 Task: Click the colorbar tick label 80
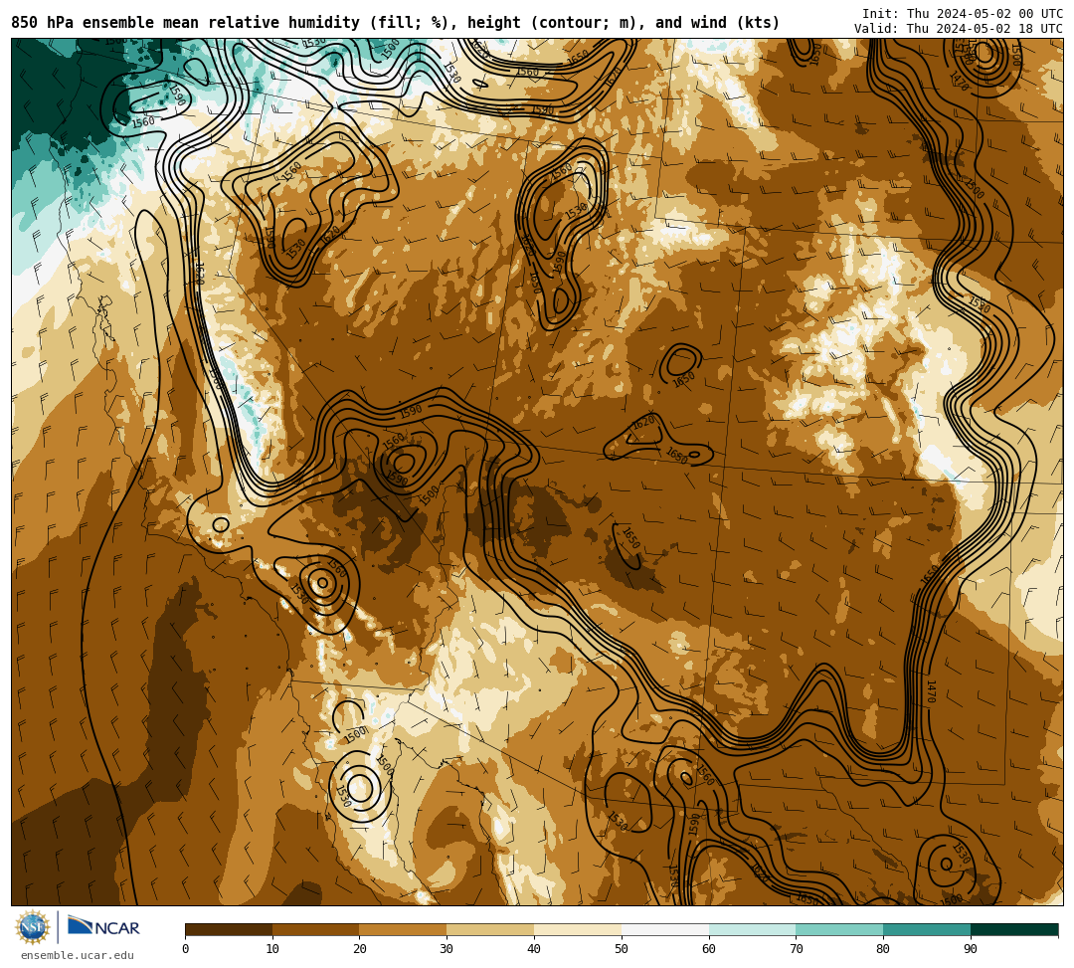tap(883, 949)
